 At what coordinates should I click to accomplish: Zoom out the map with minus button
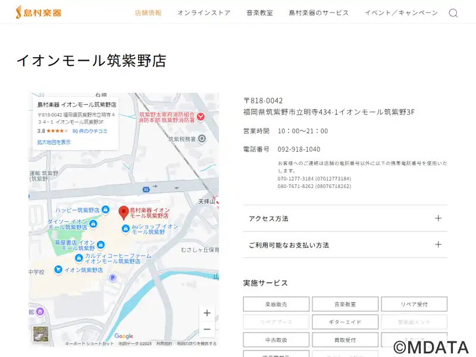[207, 329]
